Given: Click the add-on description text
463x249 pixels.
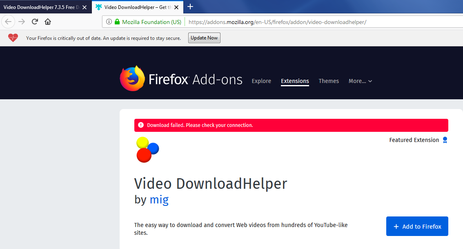Looking at the screenshot, I should pyautogui.click(x=240, y=229).
